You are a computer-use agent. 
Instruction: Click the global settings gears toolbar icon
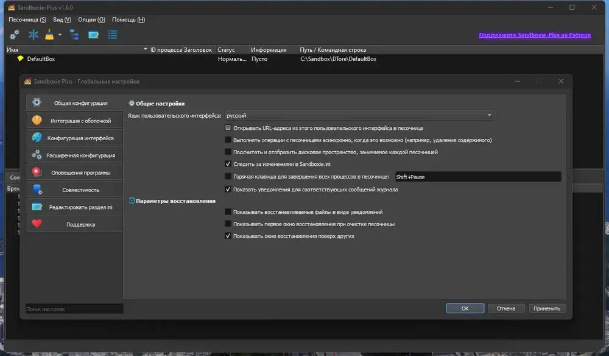(x=15, y=35)
